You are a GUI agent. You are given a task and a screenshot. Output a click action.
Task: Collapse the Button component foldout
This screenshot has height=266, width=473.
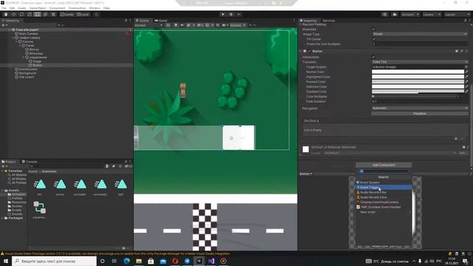301,51
